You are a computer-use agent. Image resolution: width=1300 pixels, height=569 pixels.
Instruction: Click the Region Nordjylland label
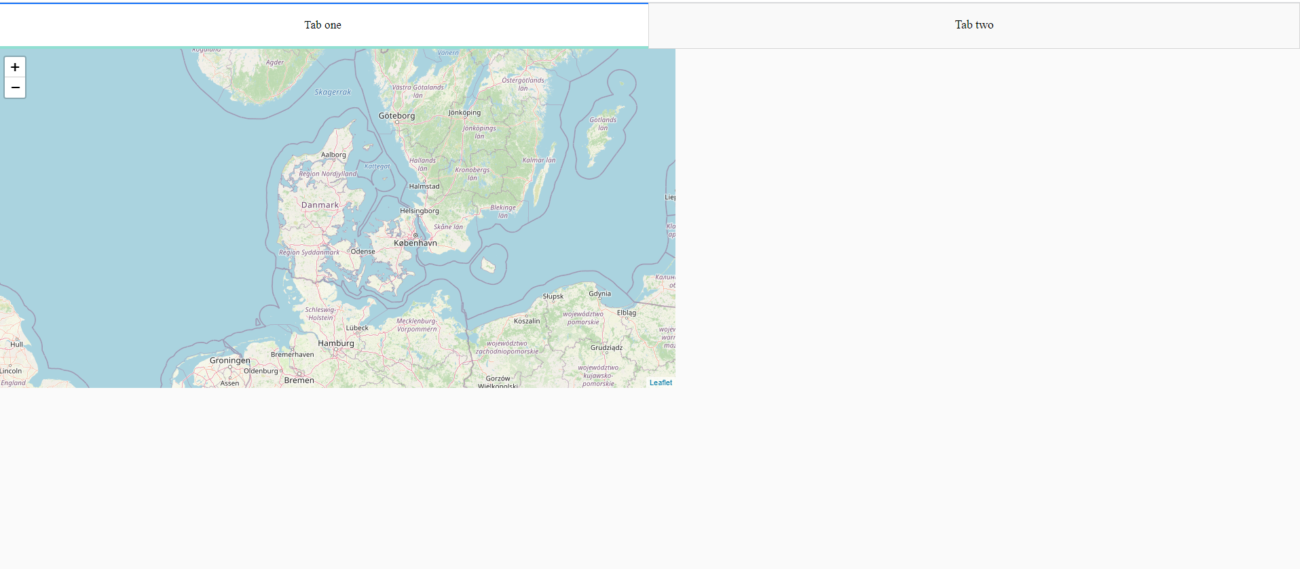point(328,174)
